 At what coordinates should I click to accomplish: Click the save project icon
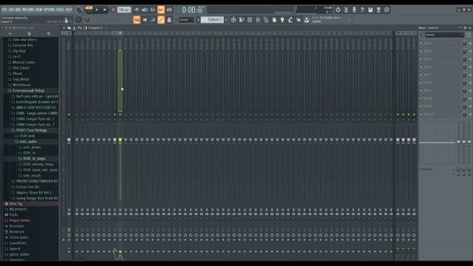pos(370,10)
